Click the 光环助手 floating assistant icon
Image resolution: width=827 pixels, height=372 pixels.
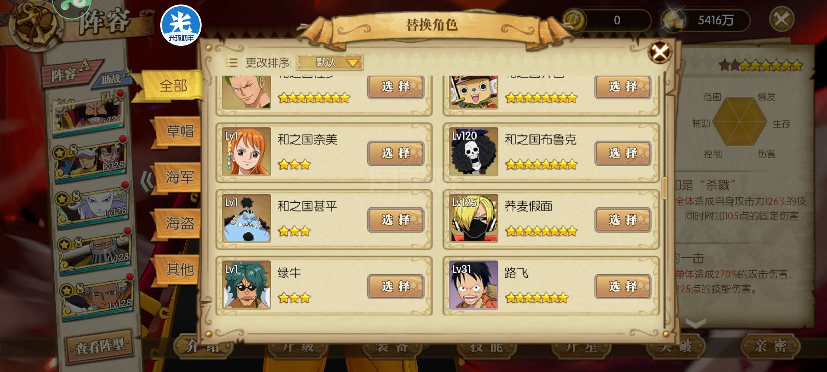tap(181, 25)
